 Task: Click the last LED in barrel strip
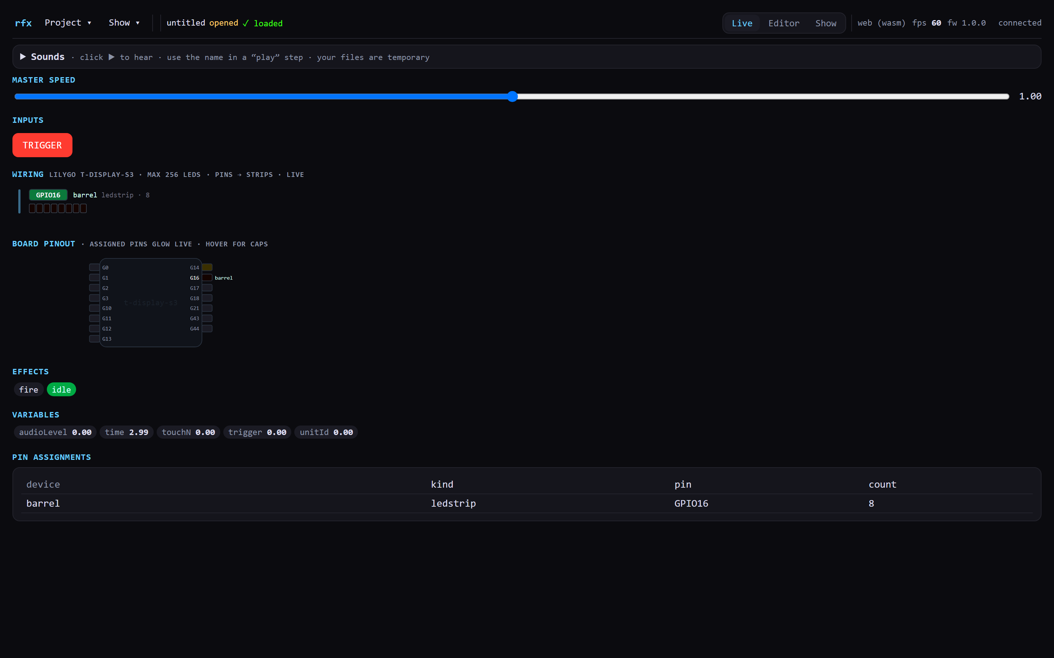[x=83, y=208]
